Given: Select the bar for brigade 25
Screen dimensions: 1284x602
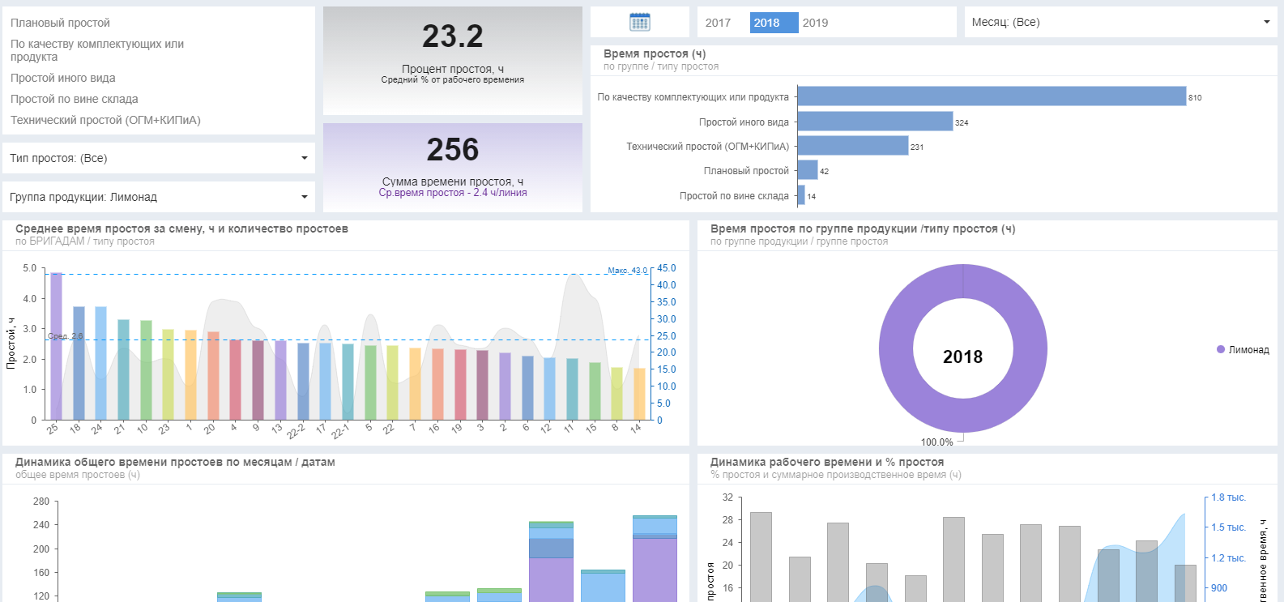Looking at the screenshot, I should click(56, 346).
